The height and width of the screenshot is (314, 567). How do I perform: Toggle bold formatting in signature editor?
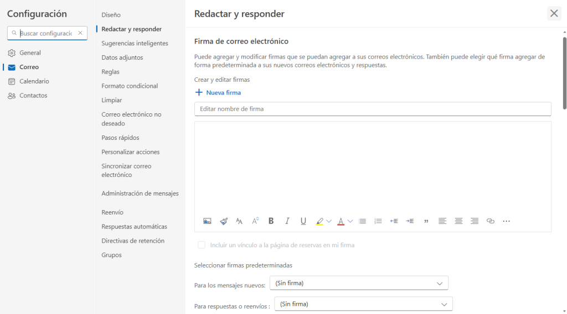point(271,221)
